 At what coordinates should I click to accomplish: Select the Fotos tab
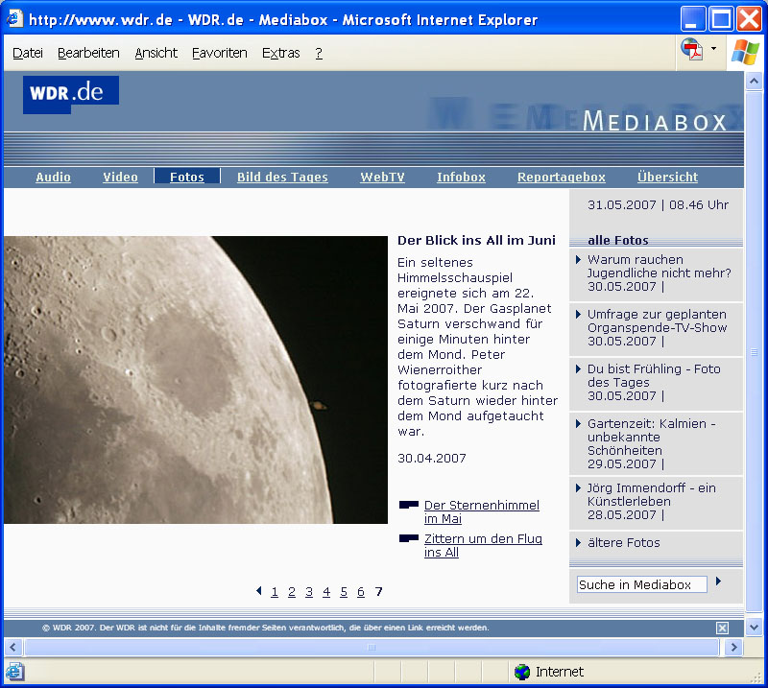point(187,177)
